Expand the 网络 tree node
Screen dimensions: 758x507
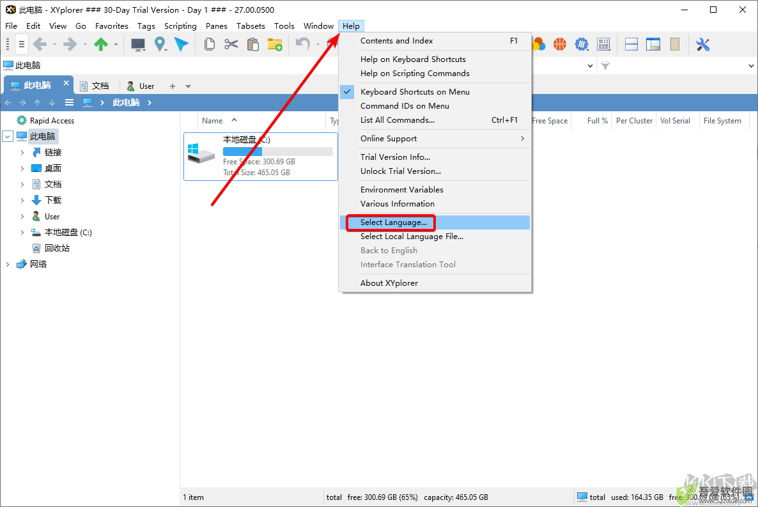coord(8,264)
